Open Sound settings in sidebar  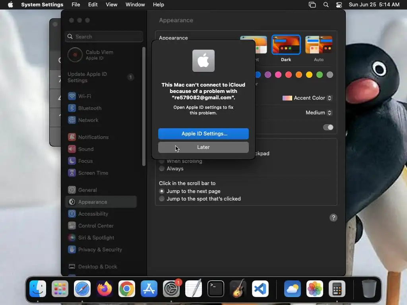(101, 149)
